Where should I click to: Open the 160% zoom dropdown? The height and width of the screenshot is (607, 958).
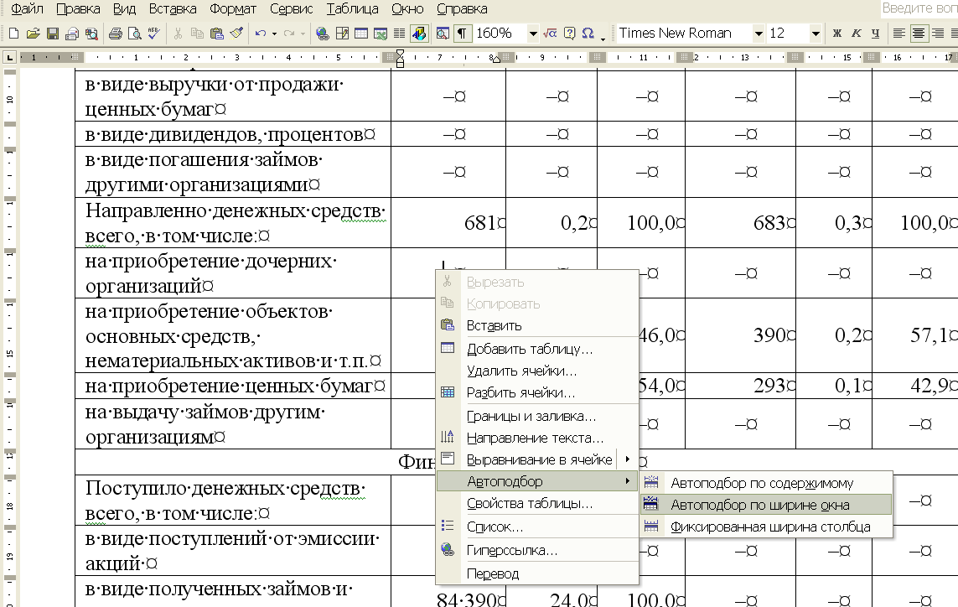click(x=533, y=34)
